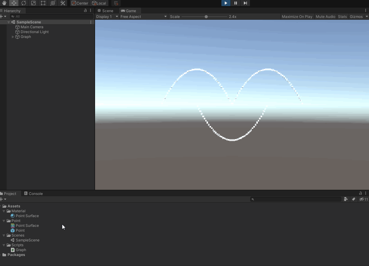
Task: Click the Hierarchy search field
Action: [x=52, y=16]
